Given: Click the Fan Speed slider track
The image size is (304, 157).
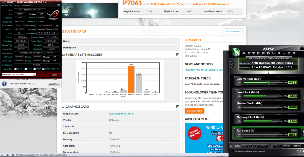Looking at the screenshot, I should (x=262, y=135).
